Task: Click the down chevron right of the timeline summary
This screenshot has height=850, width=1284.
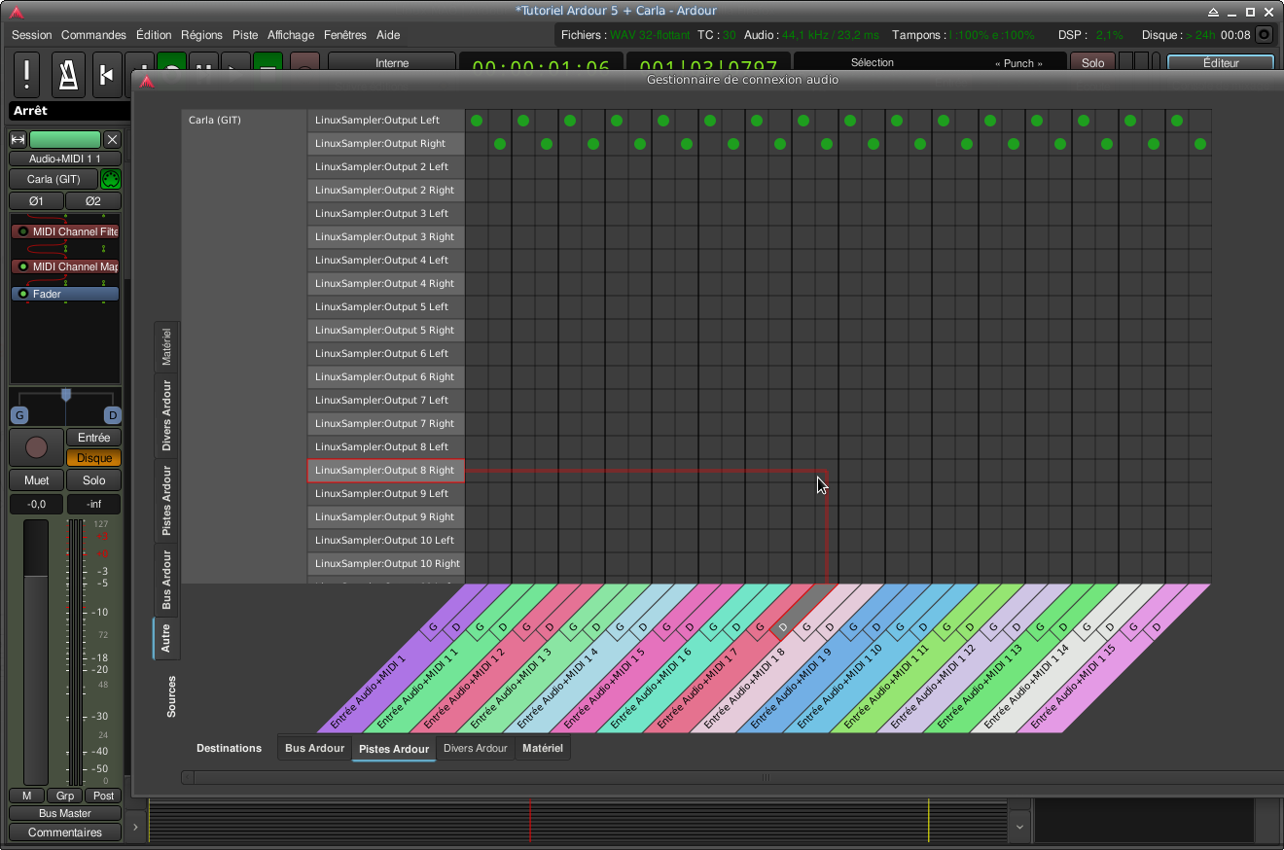Action: 1019,827
